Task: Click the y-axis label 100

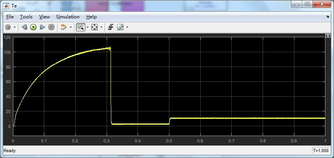Action: pyautogui.click(x=7, y=52)
